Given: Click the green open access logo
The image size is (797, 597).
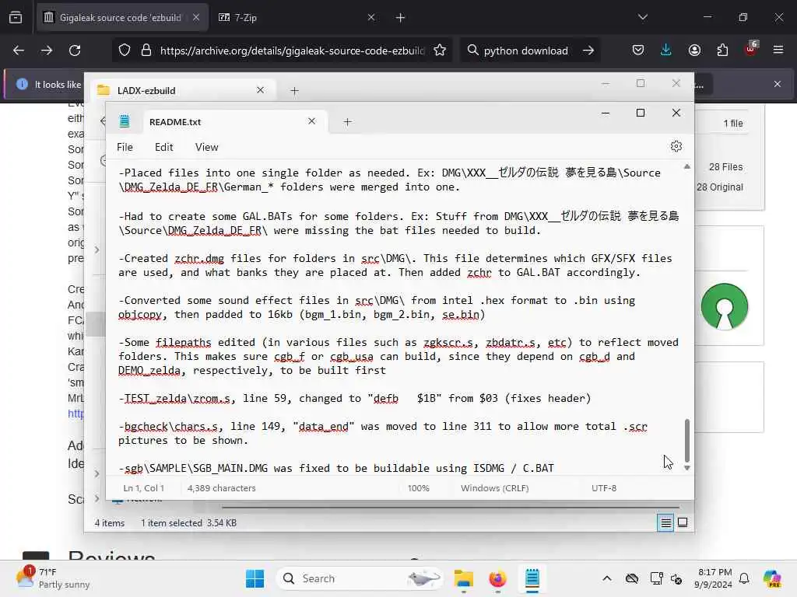Looking at the screenshot, I should (x=725, y=306).
